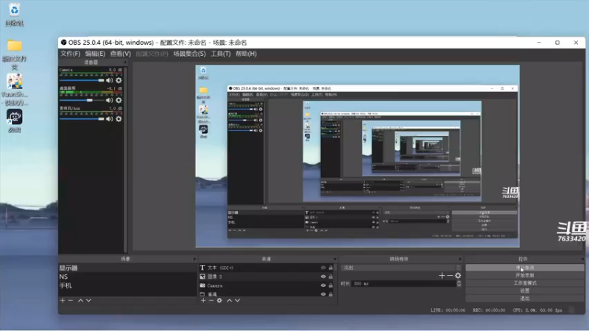Open the 文件(F) menu

click(70, 54)
